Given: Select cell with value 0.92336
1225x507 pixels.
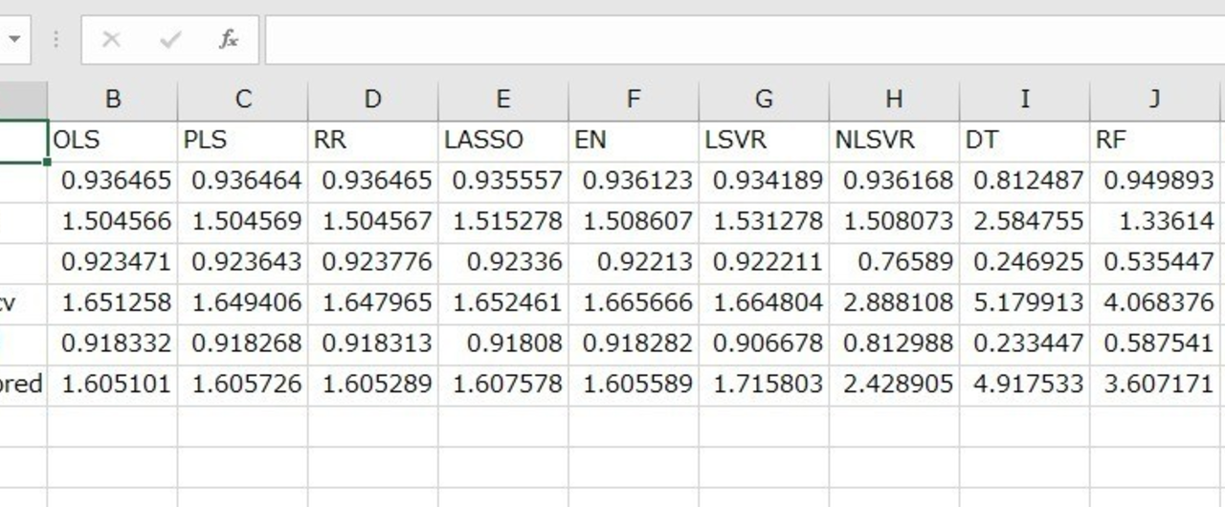Looking at the screenshot, I should click(503, 262).
